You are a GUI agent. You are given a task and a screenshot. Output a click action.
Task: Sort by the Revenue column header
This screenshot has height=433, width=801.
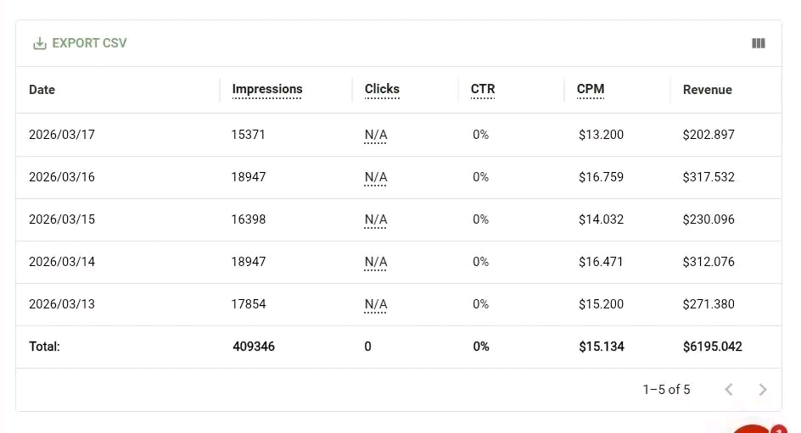[707, 90]
